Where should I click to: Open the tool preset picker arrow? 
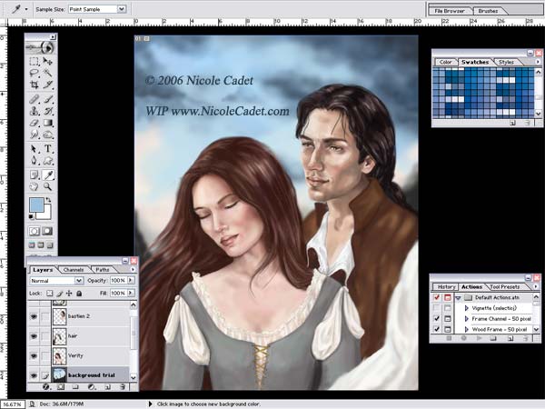(x=26, y=9)
